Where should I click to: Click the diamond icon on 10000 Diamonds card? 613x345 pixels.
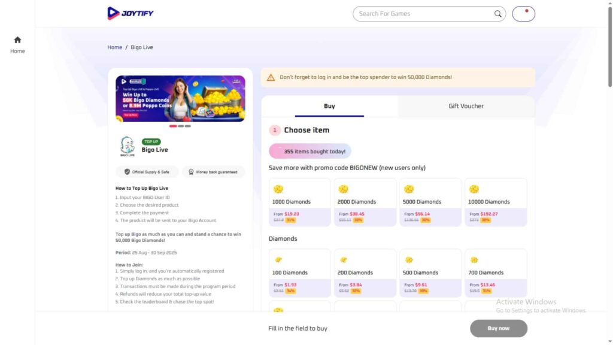(474, 189)
